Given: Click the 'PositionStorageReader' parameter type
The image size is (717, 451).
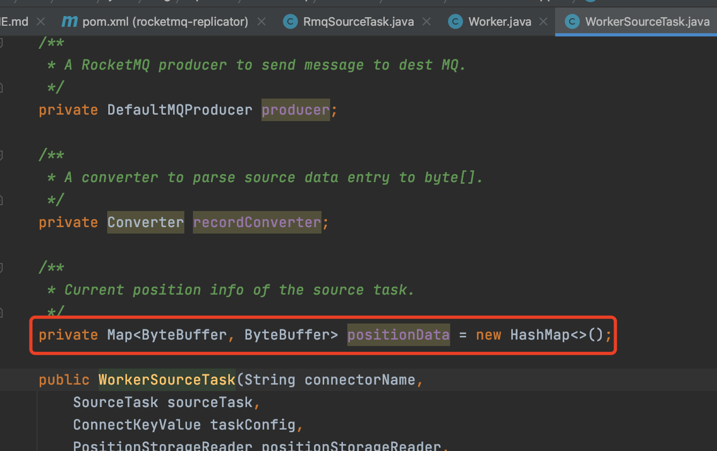Looking at the screenshot, I should pyautogui.click(x=162, y=446).
